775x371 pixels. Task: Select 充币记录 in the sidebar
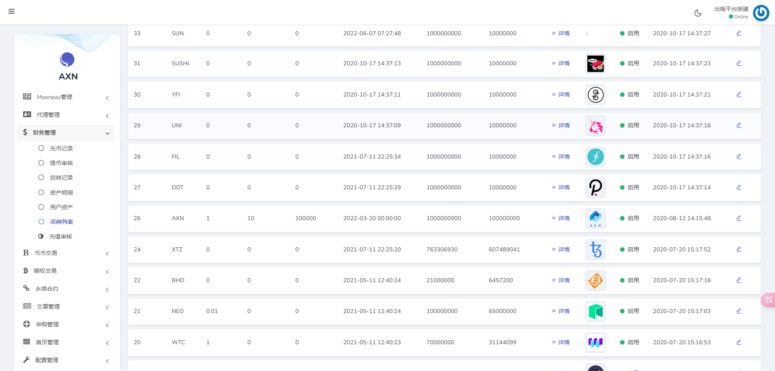[61, 148]
